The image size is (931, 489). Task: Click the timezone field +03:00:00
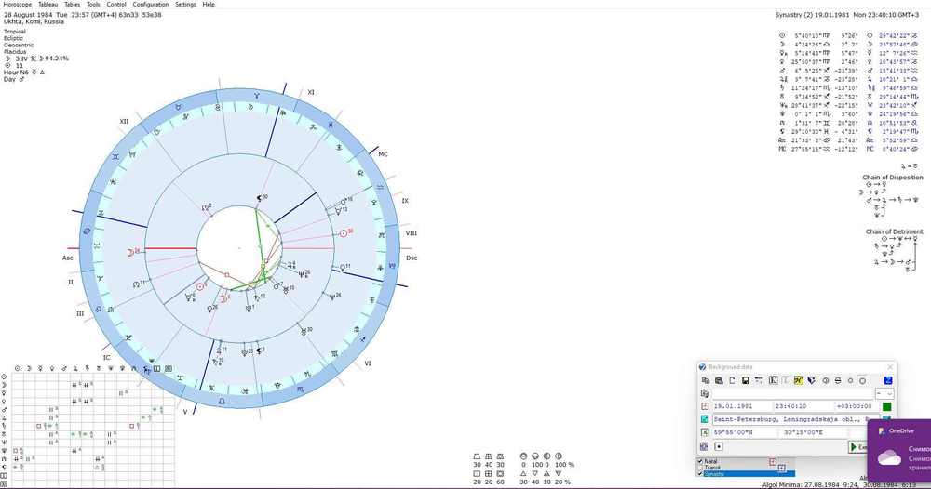click(x=857, y=406)
